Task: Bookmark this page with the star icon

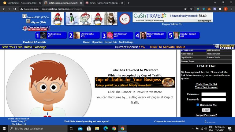Action: (x=191, y=9)
